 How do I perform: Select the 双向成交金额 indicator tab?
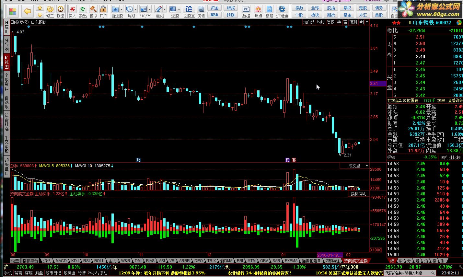356,261
